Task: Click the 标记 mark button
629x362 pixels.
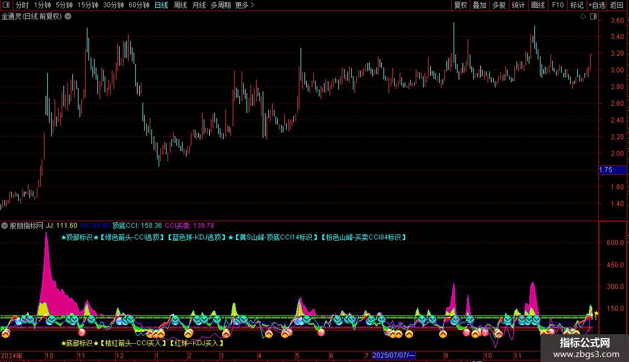Action: click(577, 5)
